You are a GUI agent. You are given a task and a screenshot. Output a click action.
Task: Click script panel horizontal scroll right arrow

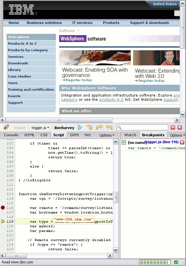tap(110, 255)
